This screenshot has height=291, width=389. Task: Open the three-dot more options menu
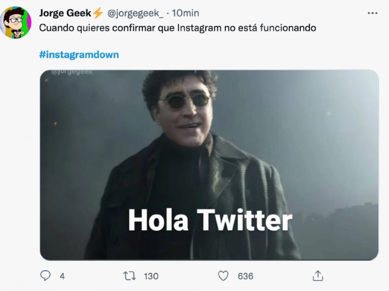tap(372, 13)
